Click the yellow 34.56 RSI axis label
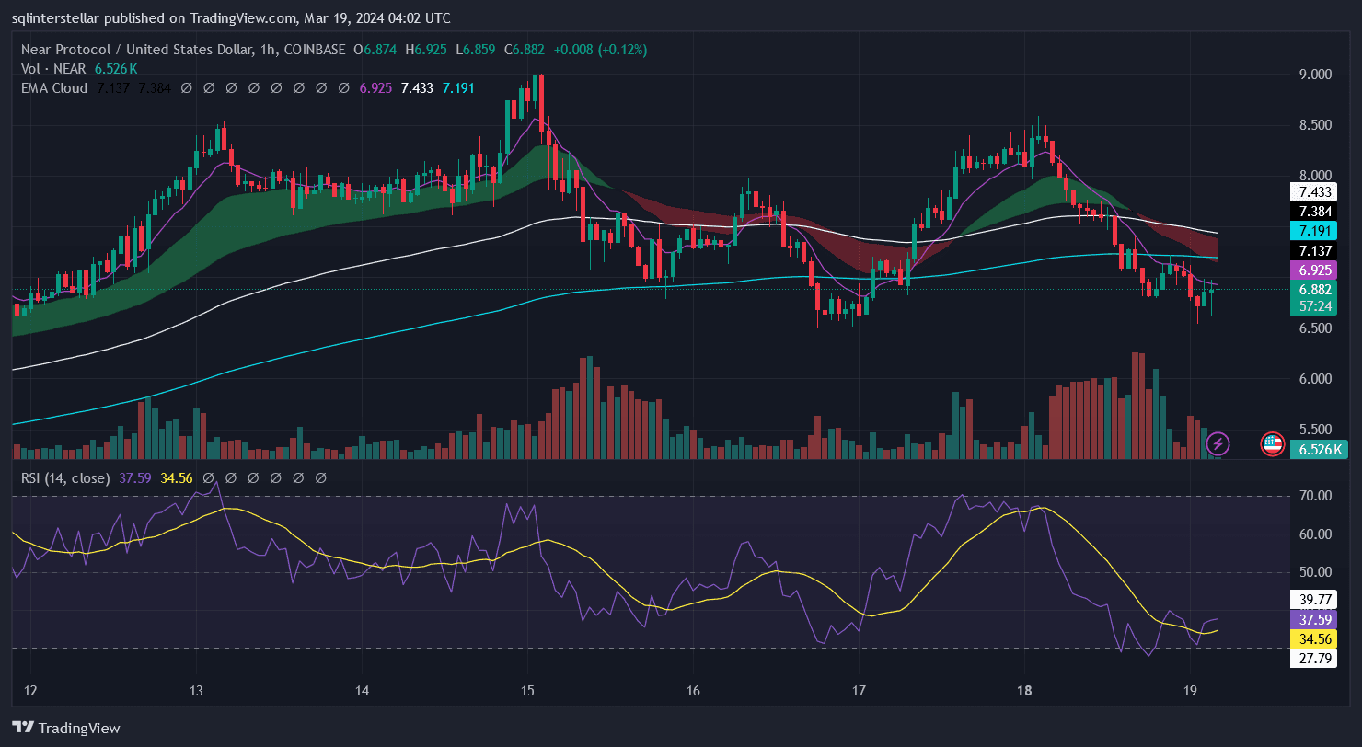 point(1312,638)
